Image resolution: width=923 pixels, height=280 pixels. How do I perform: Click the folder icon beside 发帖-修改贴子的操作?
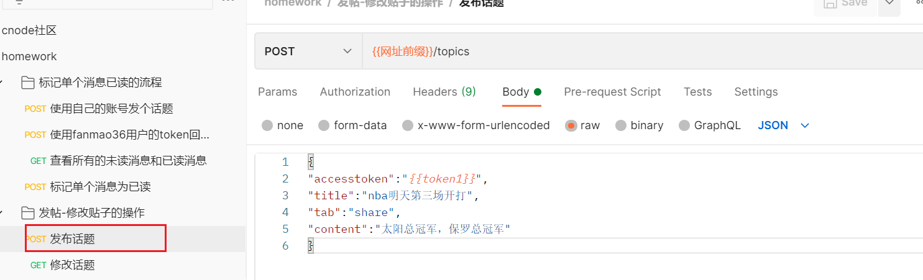click(27, 213)
